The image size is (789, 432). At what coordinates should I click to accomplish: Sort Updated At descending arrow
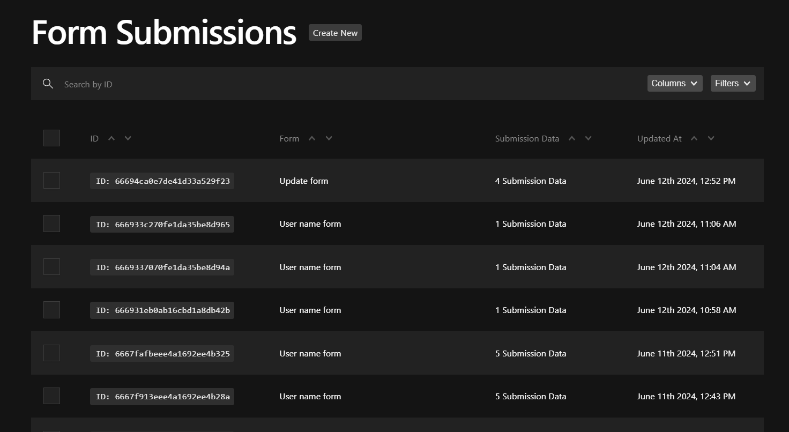click(x=711, y=138)
